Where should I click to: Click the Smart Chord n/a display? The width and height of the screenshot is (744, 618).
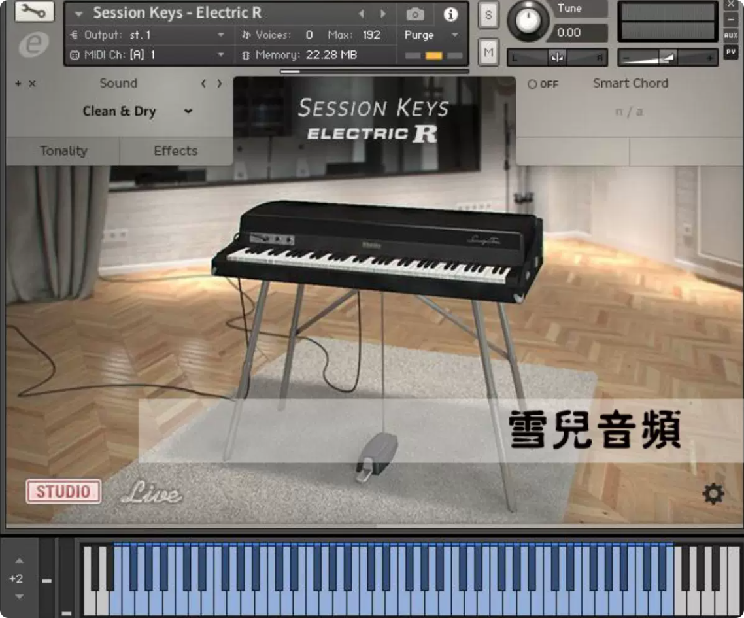(x=629, y=112)
